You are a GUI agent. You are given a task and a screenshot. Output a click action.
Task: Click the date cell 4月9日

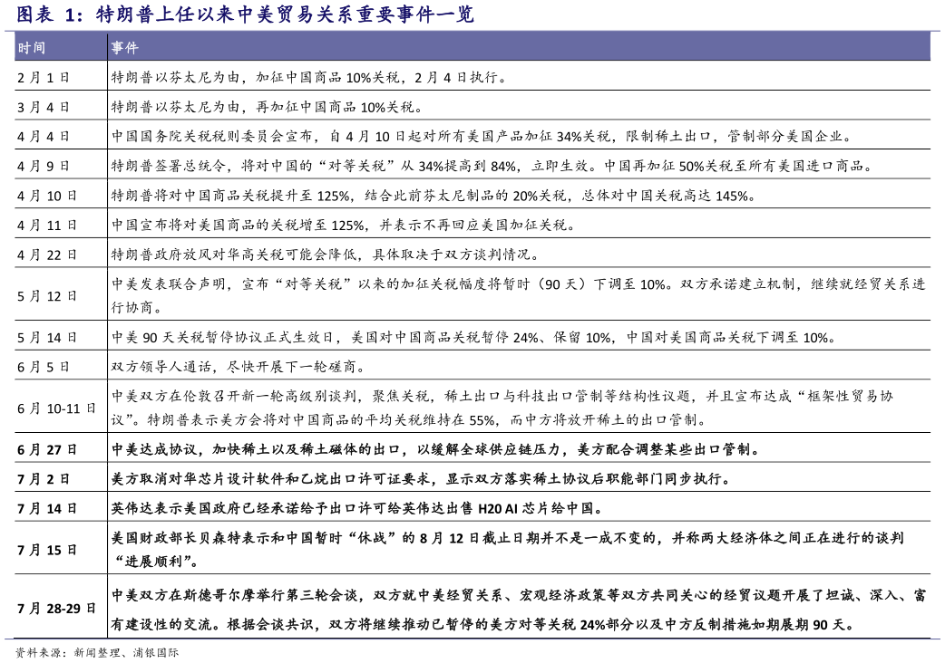44,166
